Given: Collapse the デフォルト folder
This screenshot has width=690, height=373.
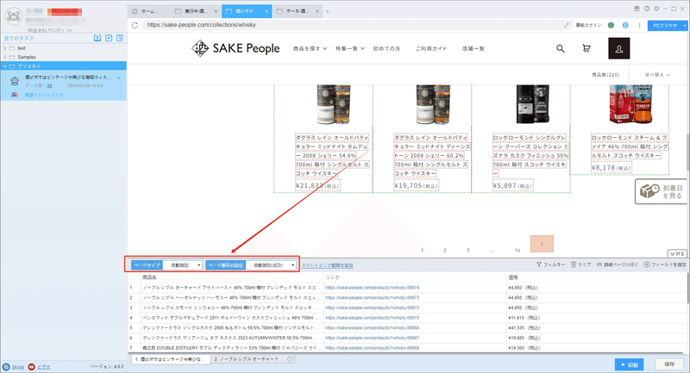Looking at the screenshot, I should (5, 66).
